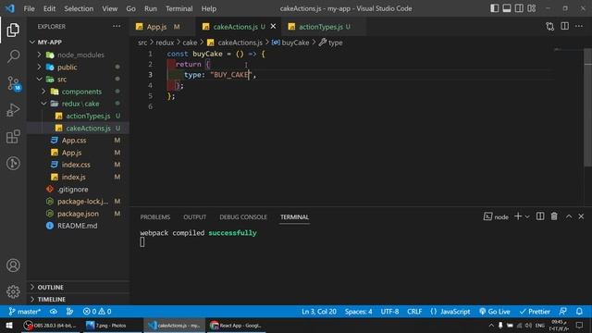Open the Accounts menu icon
Viewport: 592px width, 333px height.
(x=13, y=265)
